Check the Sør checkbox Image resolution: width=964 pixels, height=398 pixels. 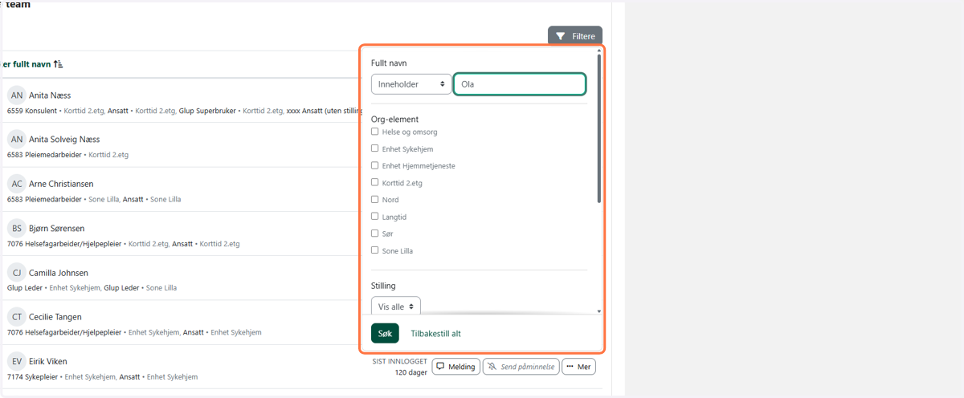(374, 234)
